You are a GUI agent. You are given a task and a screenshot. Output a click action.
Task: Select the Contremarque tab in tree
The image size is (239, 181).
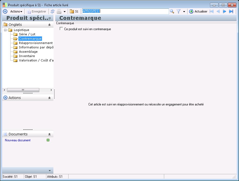pyautogui.click(x=27, y=39)
